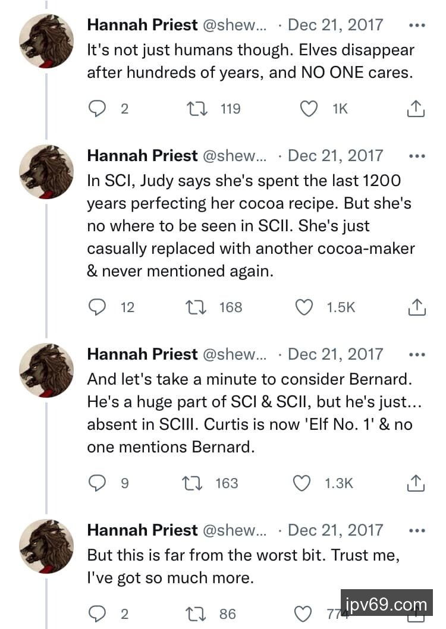446x629 pixels.
Task: Retweet the Elves disappear tweet
Action: 194,108
